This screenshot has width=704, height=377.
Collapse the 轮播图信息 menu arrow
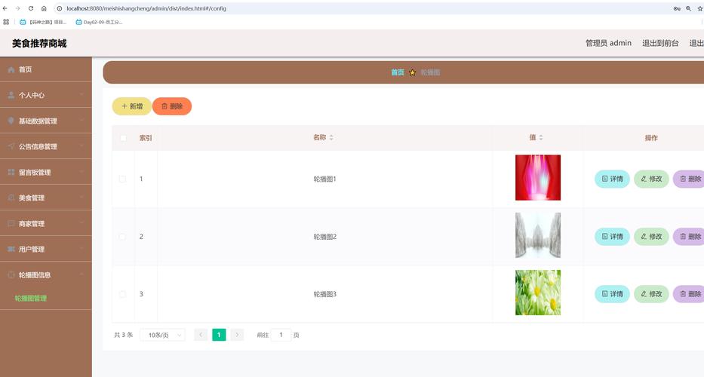81,274
